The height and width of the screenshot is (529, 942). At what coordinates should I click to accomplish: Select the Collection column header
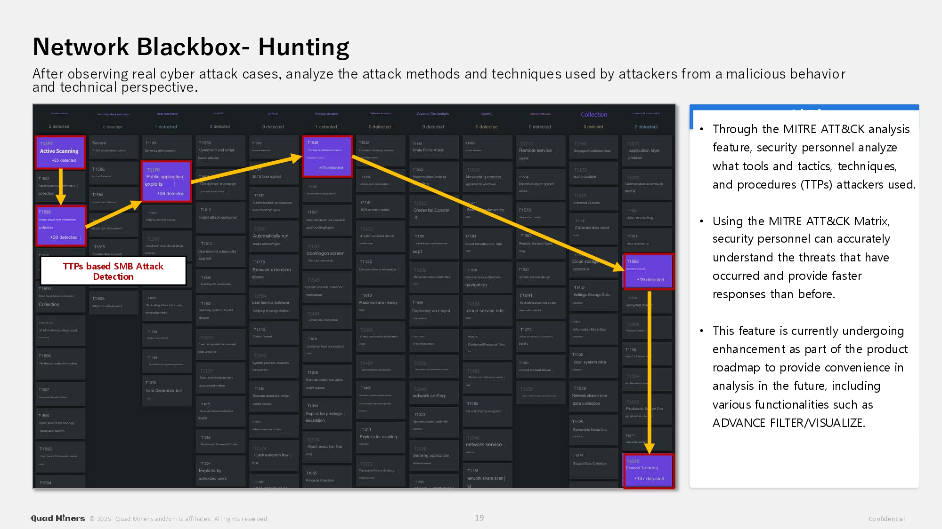(594, 114)
